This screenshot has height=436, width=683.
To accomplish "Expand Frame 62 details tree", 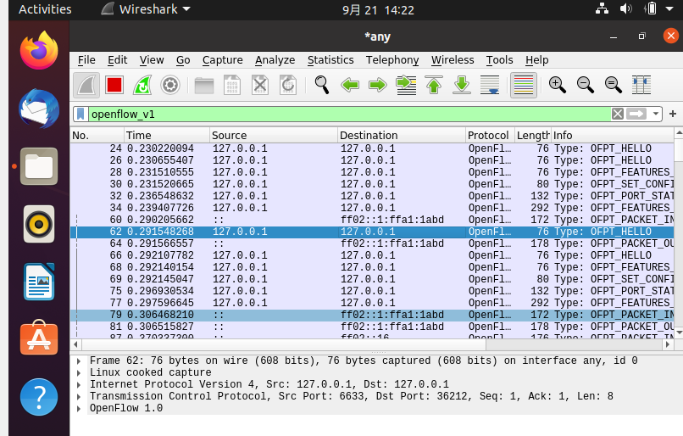I will [x=79, y=361].
